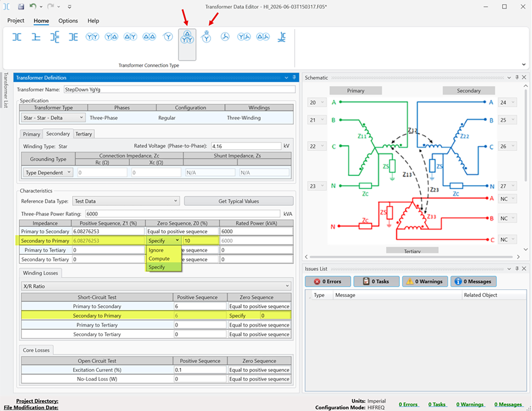Choose the Y-Delta connection type icon
The image size is (532, 411).
[x=111, y=37]
